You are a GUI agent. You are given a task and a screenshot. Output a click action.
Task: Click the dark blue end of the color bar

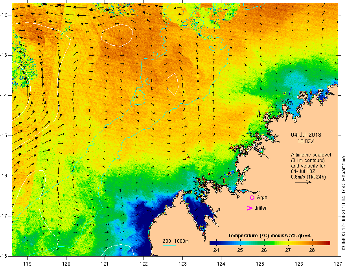pyautogui.click(x=212, y=243)
